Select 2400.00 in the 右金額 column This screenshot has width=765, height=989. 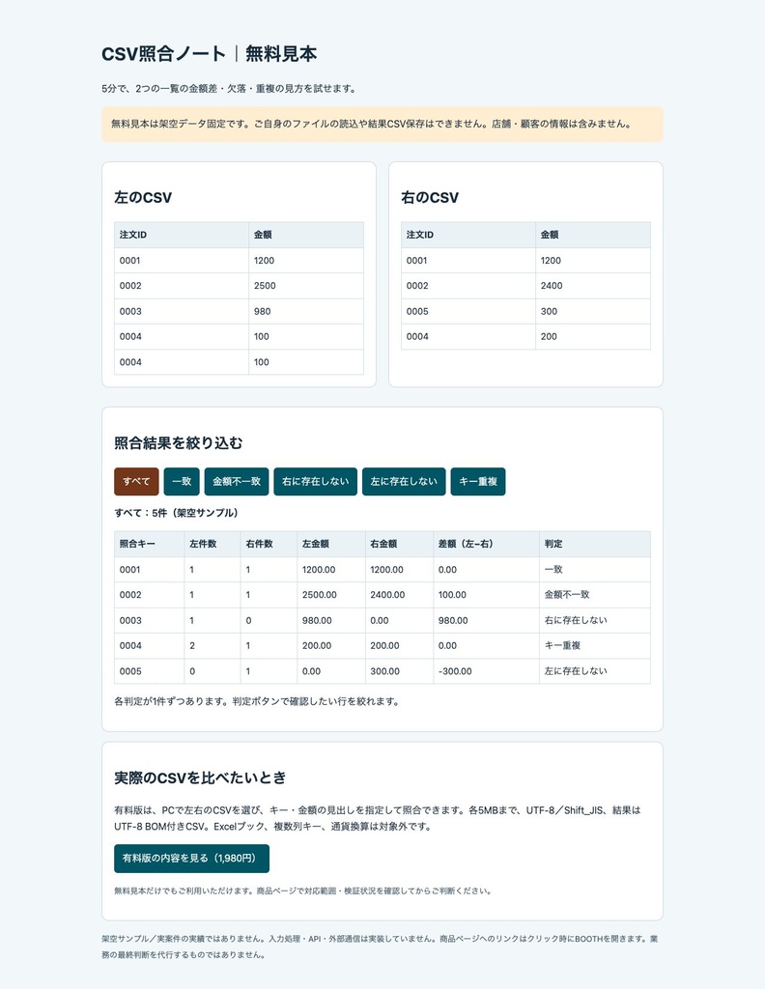[399, 595]
